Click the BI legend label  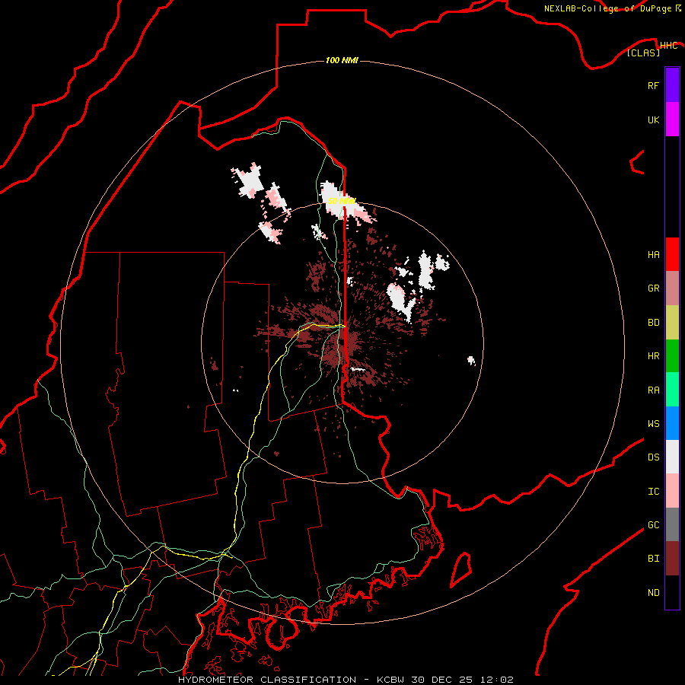653,559
